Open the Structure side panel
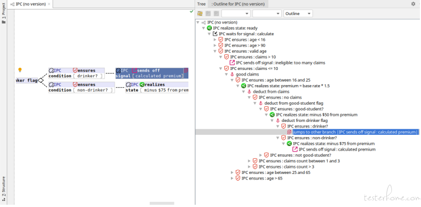421x207 pixels. (x=3, y=189)
